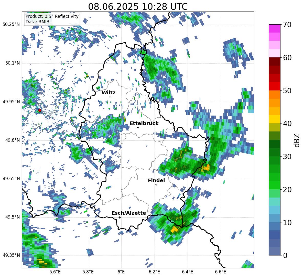The image size is (303, 277).
Task: Click the Product: 0.5° Reflectivity text
Action: click(x=52, y=16)
